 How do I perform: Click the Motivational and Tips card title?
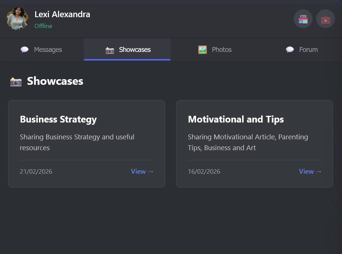236,120
